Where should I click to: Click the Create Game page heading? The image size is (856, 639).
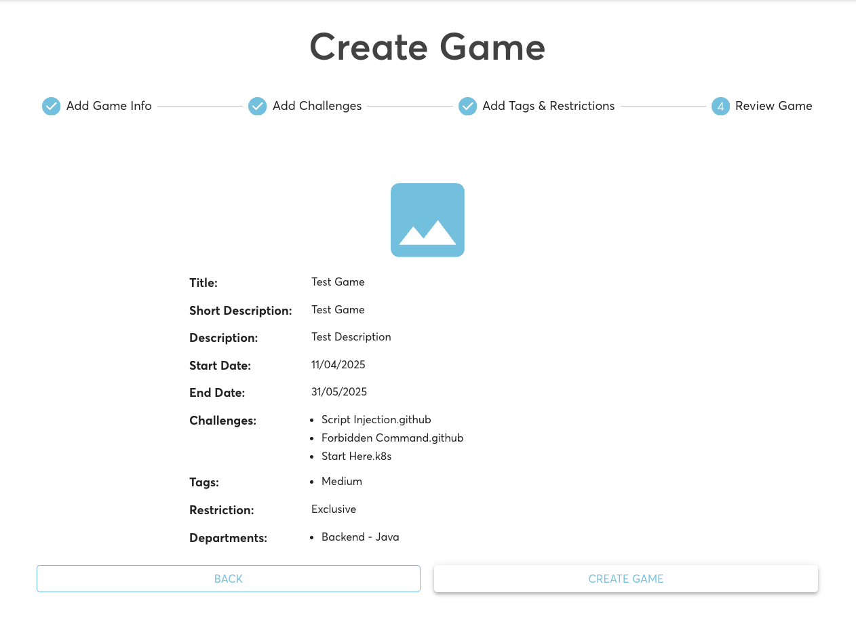pos(427,47)
